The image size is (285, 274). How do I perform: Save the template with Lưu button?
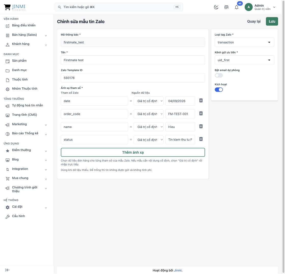272,21
